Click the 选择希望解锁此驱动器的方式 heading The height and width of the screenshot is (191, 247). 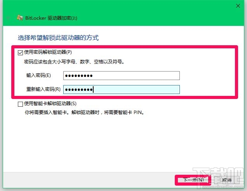click(58, 38)
